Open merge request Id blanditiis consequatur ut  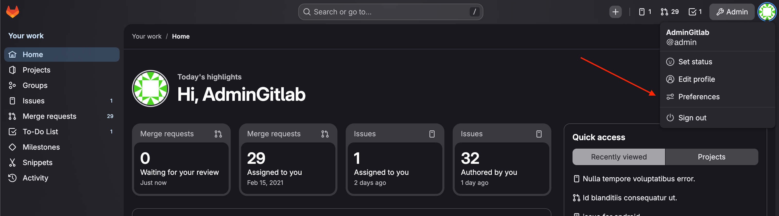[630, 198]
